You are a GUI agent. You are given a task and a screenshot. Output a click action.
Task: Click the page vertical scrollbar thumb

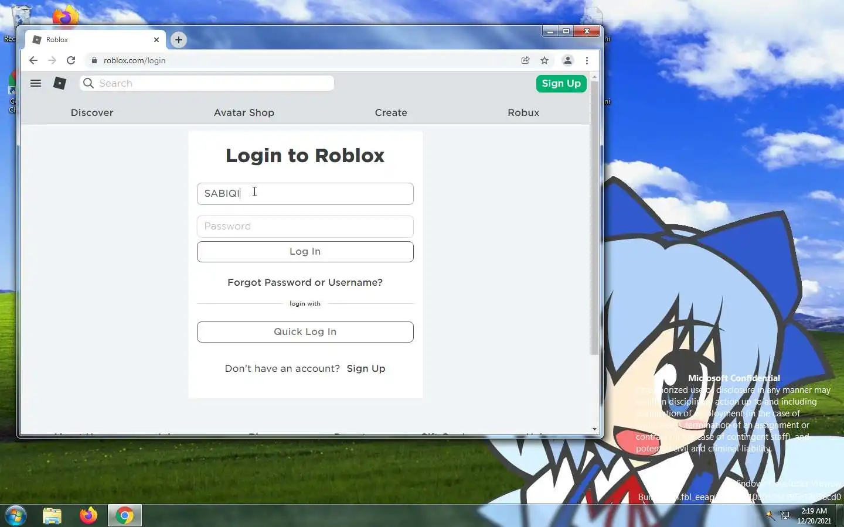(594, 218)
